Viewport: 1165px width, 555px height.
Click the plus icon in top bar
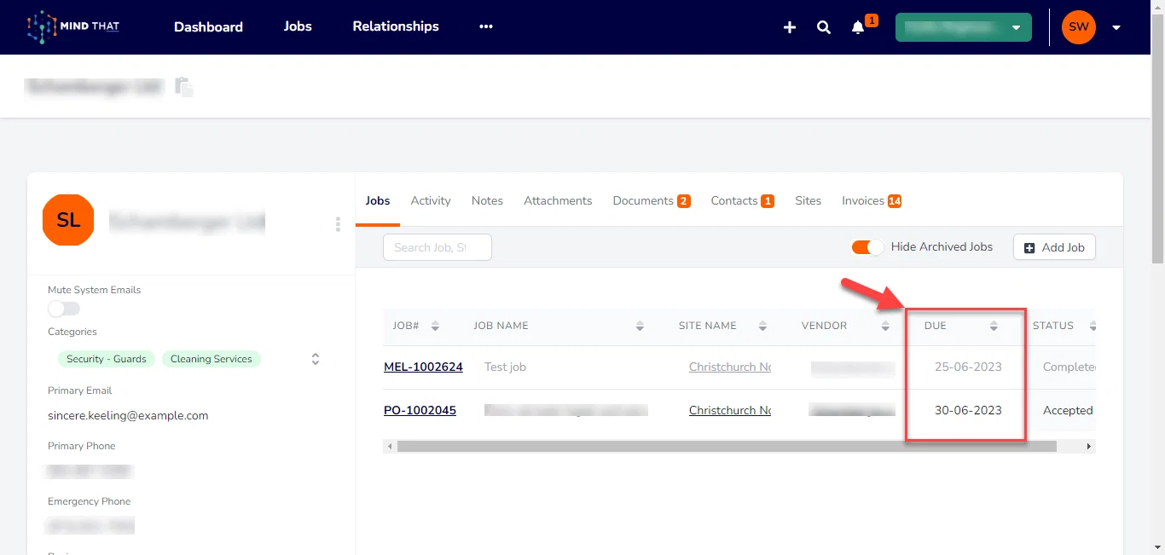pos(790,27)
